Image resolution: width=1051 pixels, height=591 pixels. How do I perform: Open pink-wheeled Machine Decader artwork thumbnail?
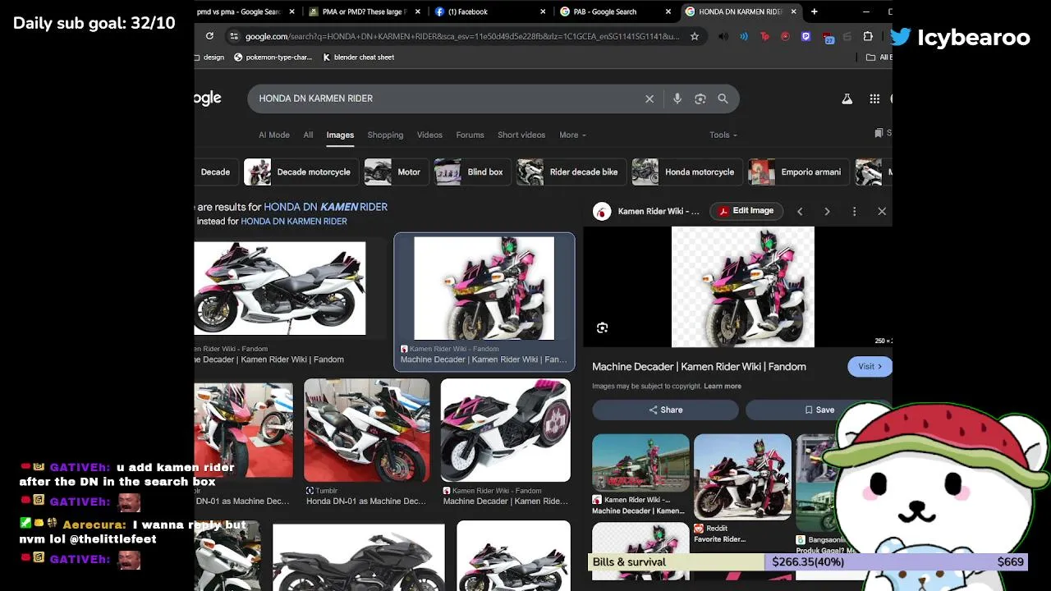pos(505,430)
